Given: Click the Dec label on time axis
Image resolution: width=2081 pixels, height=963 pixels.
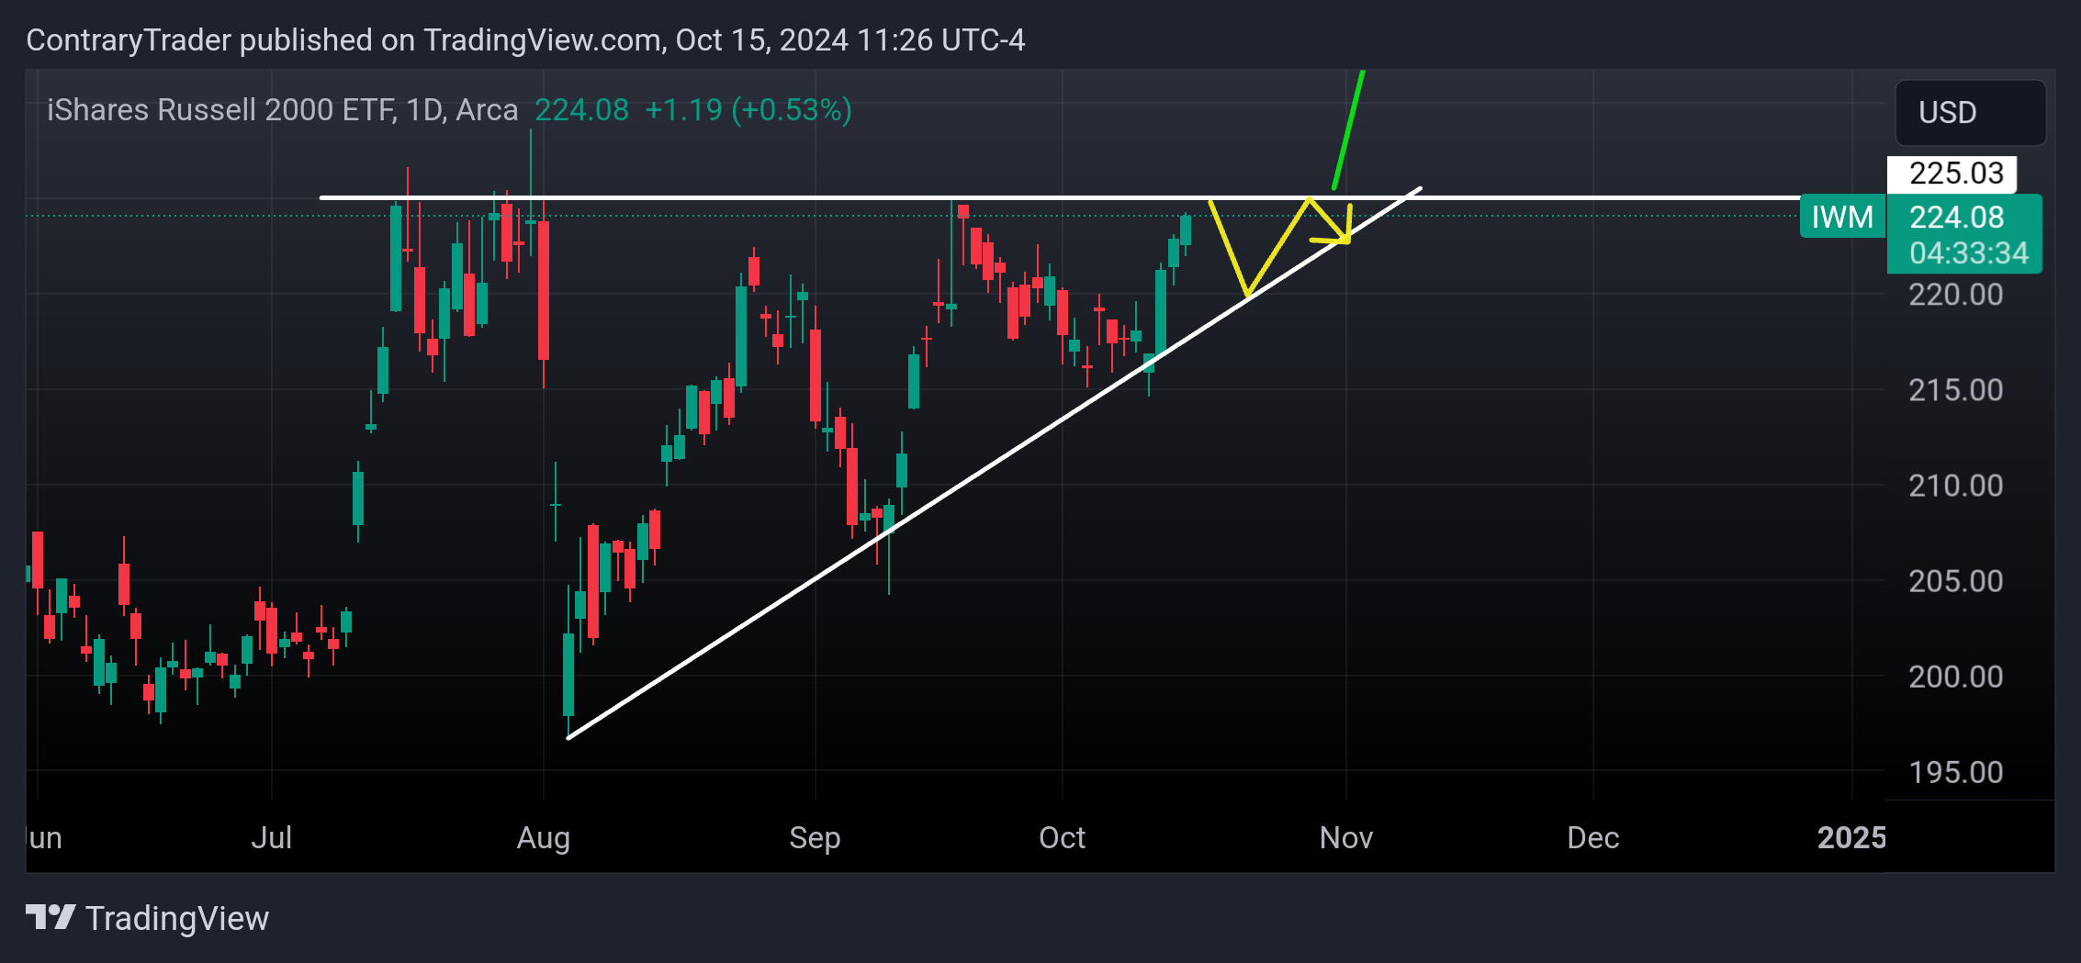Looking at the screenshot, I should click(1593, 837).
